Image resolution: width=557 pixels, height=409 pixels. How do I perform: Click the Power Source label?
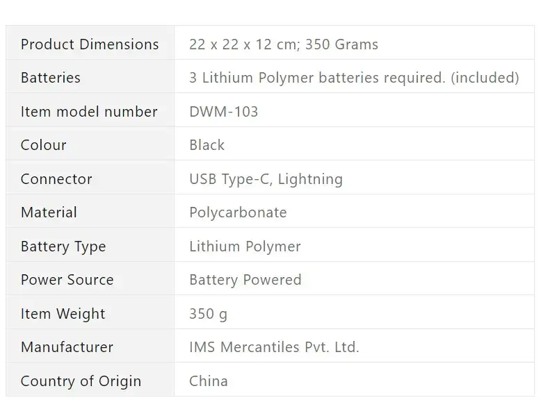pyautogui.click(x=67, y=280)
